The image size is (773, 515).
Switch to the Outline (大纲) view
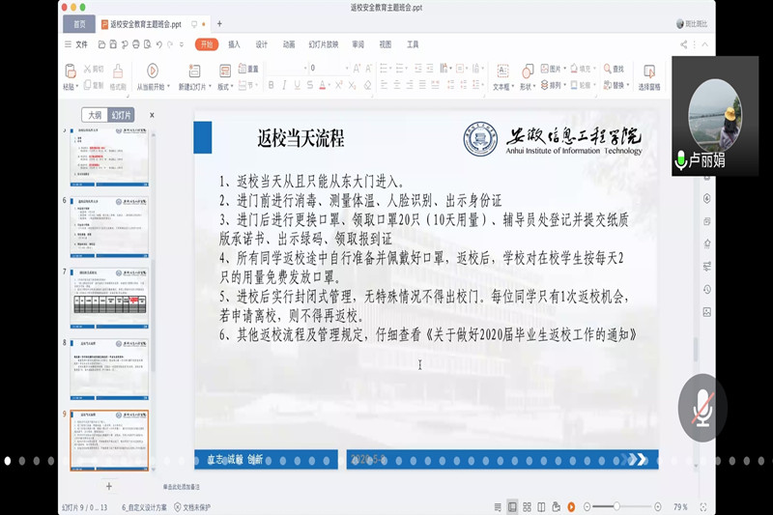coord(94,114)
